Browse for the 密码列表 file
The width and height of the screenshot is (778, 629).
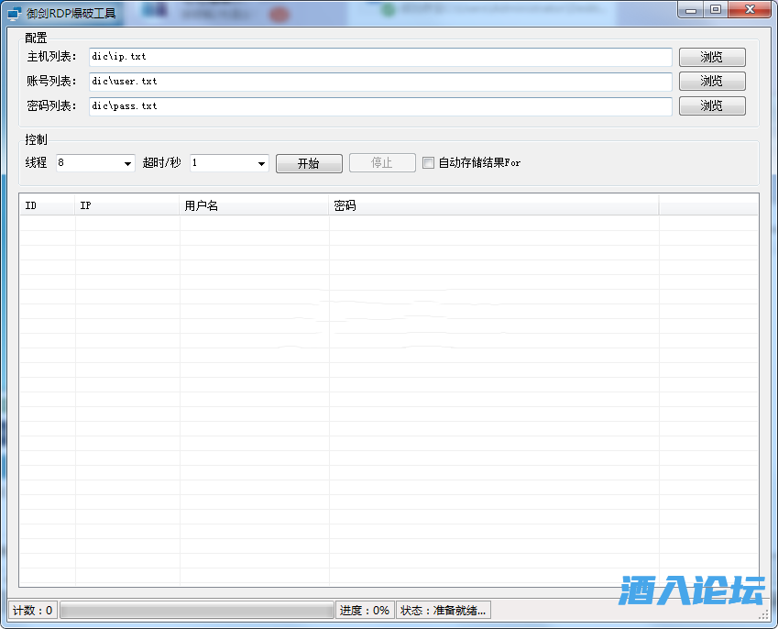711,106
